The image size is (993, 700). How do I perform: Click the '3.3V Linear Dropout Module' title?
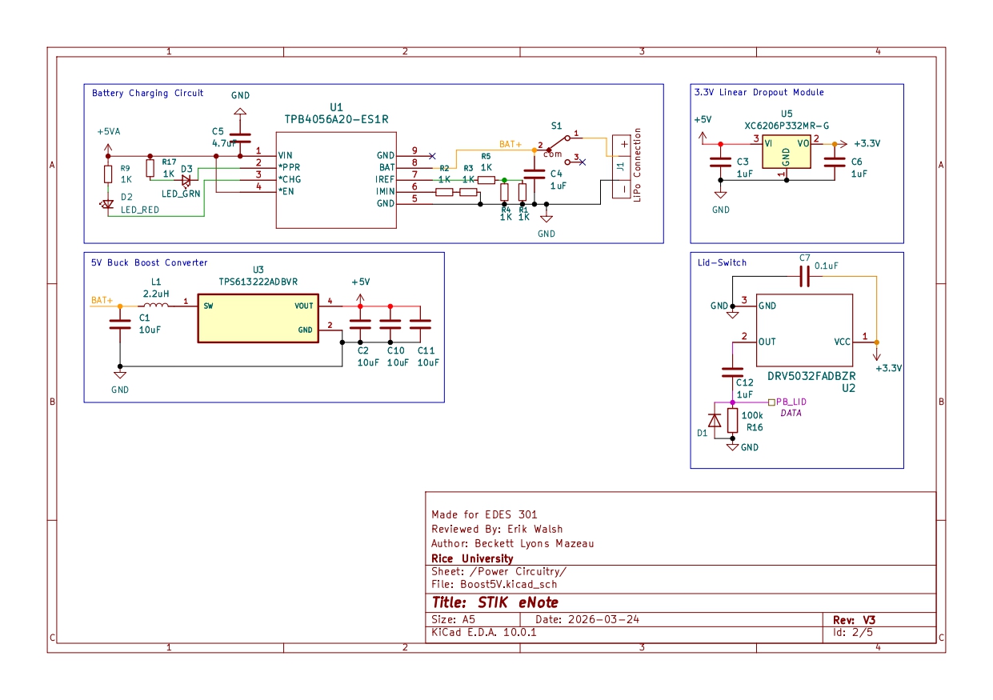759,93
